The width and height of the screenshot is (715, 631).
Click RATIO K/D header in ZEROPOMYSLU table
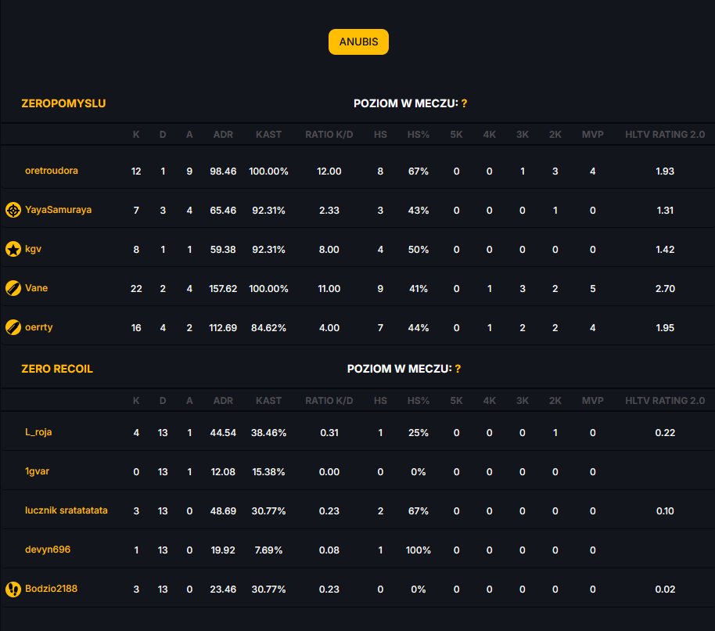(x=329, y=135)
